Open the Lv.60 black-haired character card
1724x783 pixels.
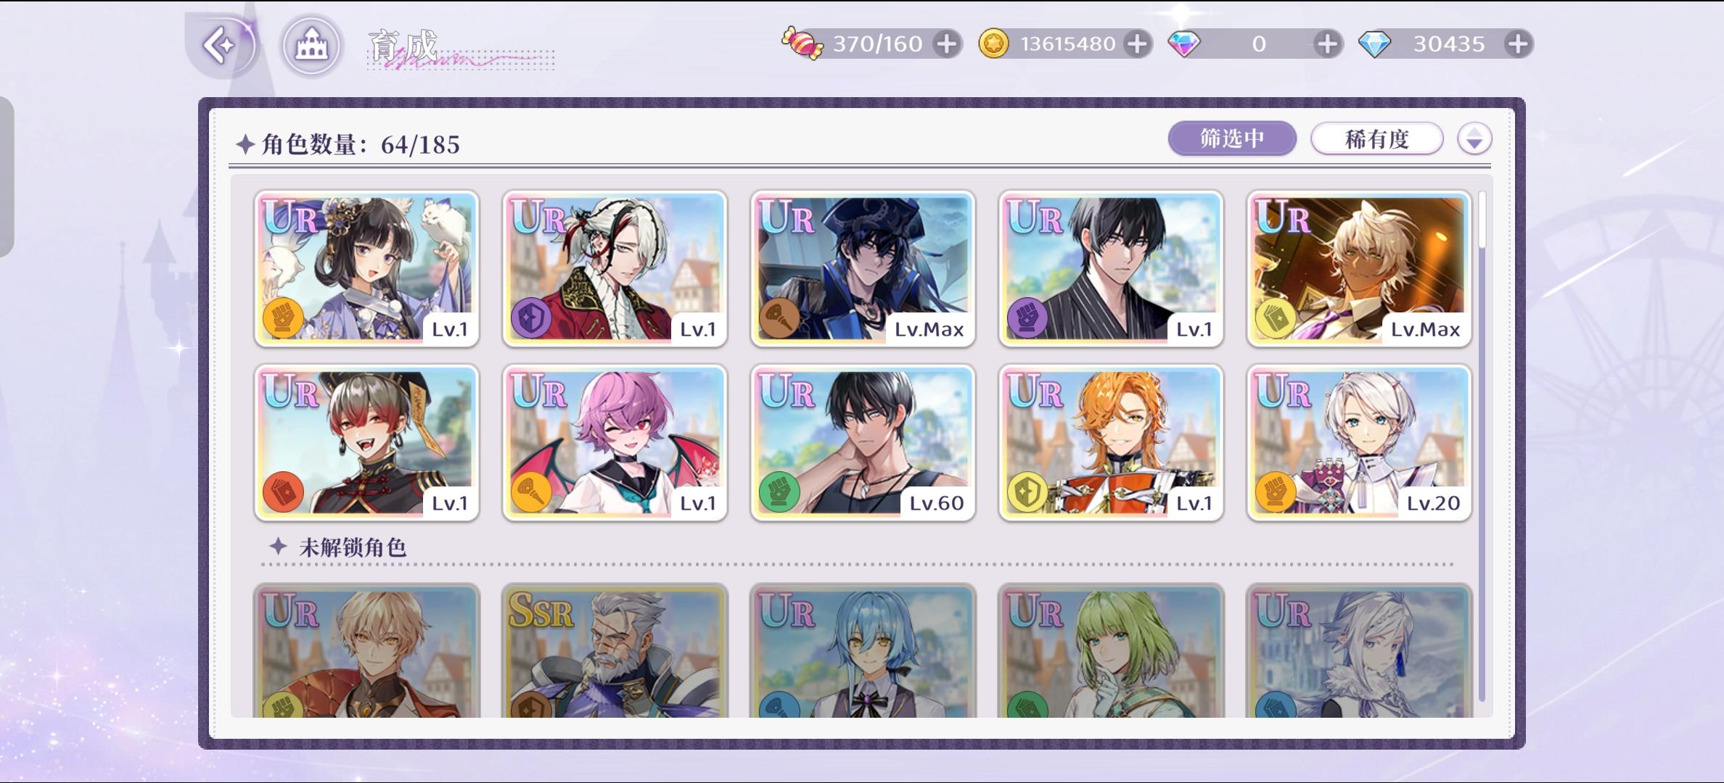pyautogui.click(x=863, y=442)
